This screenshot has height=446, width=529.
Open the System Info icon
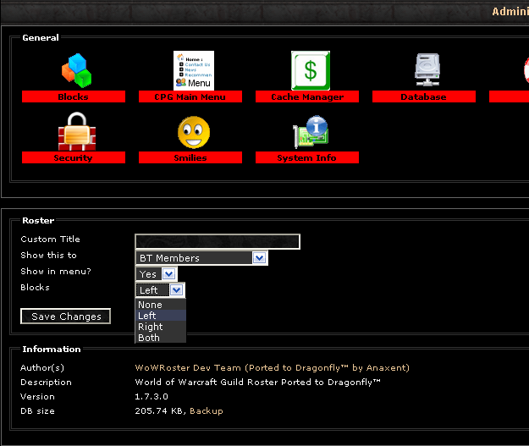pos(310,133)
